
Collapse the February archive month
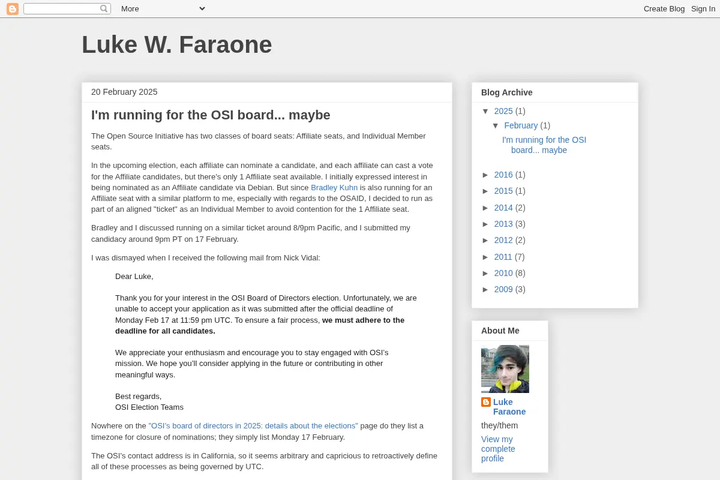[x=496, y=125]
